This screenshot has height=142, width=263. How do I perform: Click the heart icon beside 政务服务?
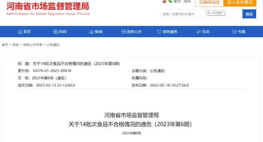click(159, 32)
